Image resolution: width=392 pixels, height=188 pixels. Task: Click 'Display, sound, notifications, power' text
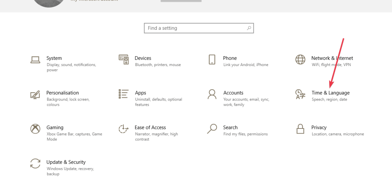coord(71,68)
